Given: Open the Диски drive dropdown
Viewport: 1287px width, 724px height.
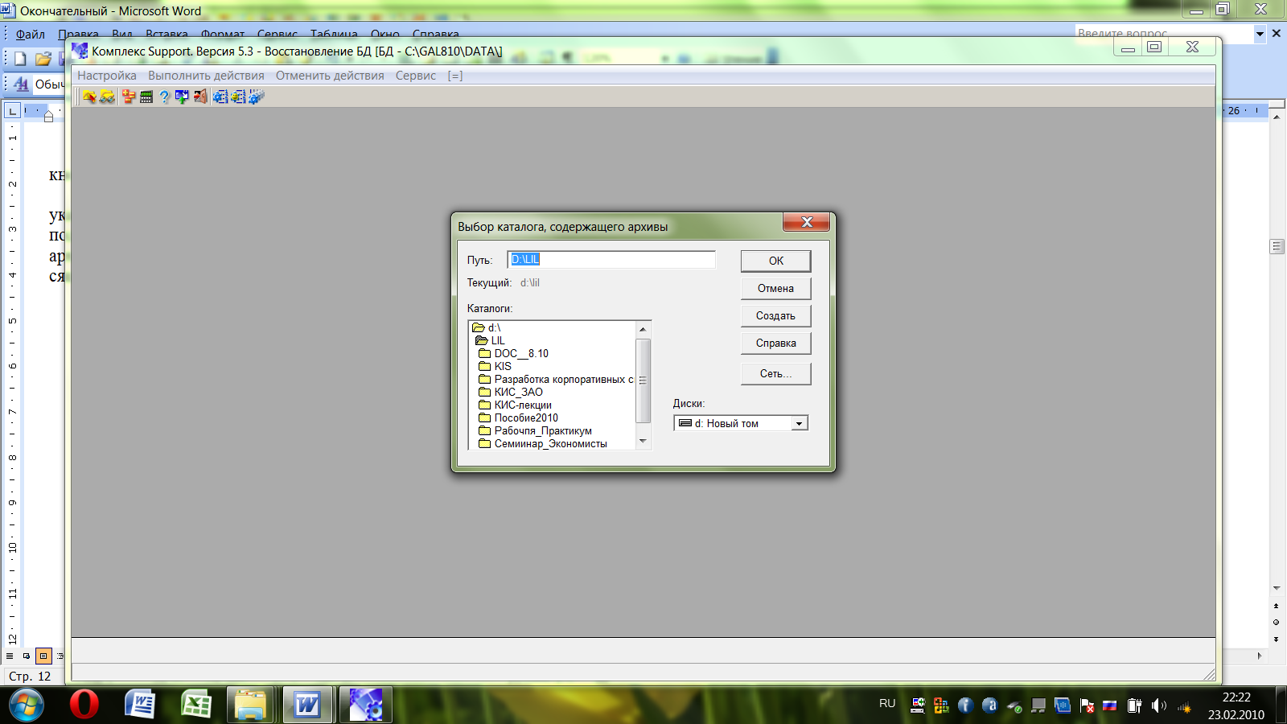Looking at the screenshot, I should (x=799, y=423).
